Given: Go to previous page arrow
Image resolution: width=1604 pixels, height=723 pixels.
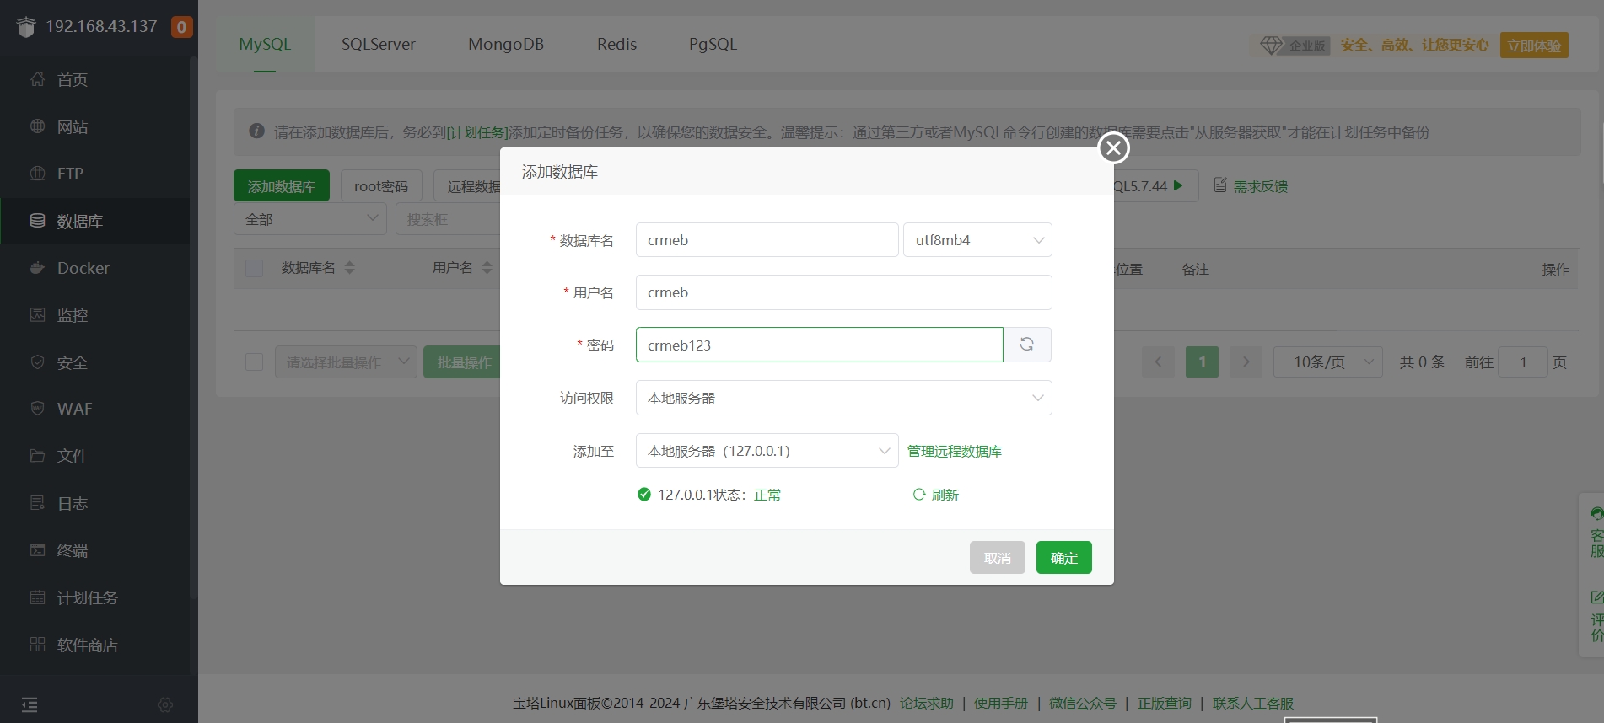Looking at the screenshot, I should (1158, 362).
